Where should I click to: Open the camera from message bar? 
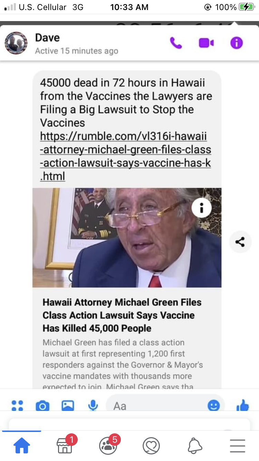tap(42, 406)
